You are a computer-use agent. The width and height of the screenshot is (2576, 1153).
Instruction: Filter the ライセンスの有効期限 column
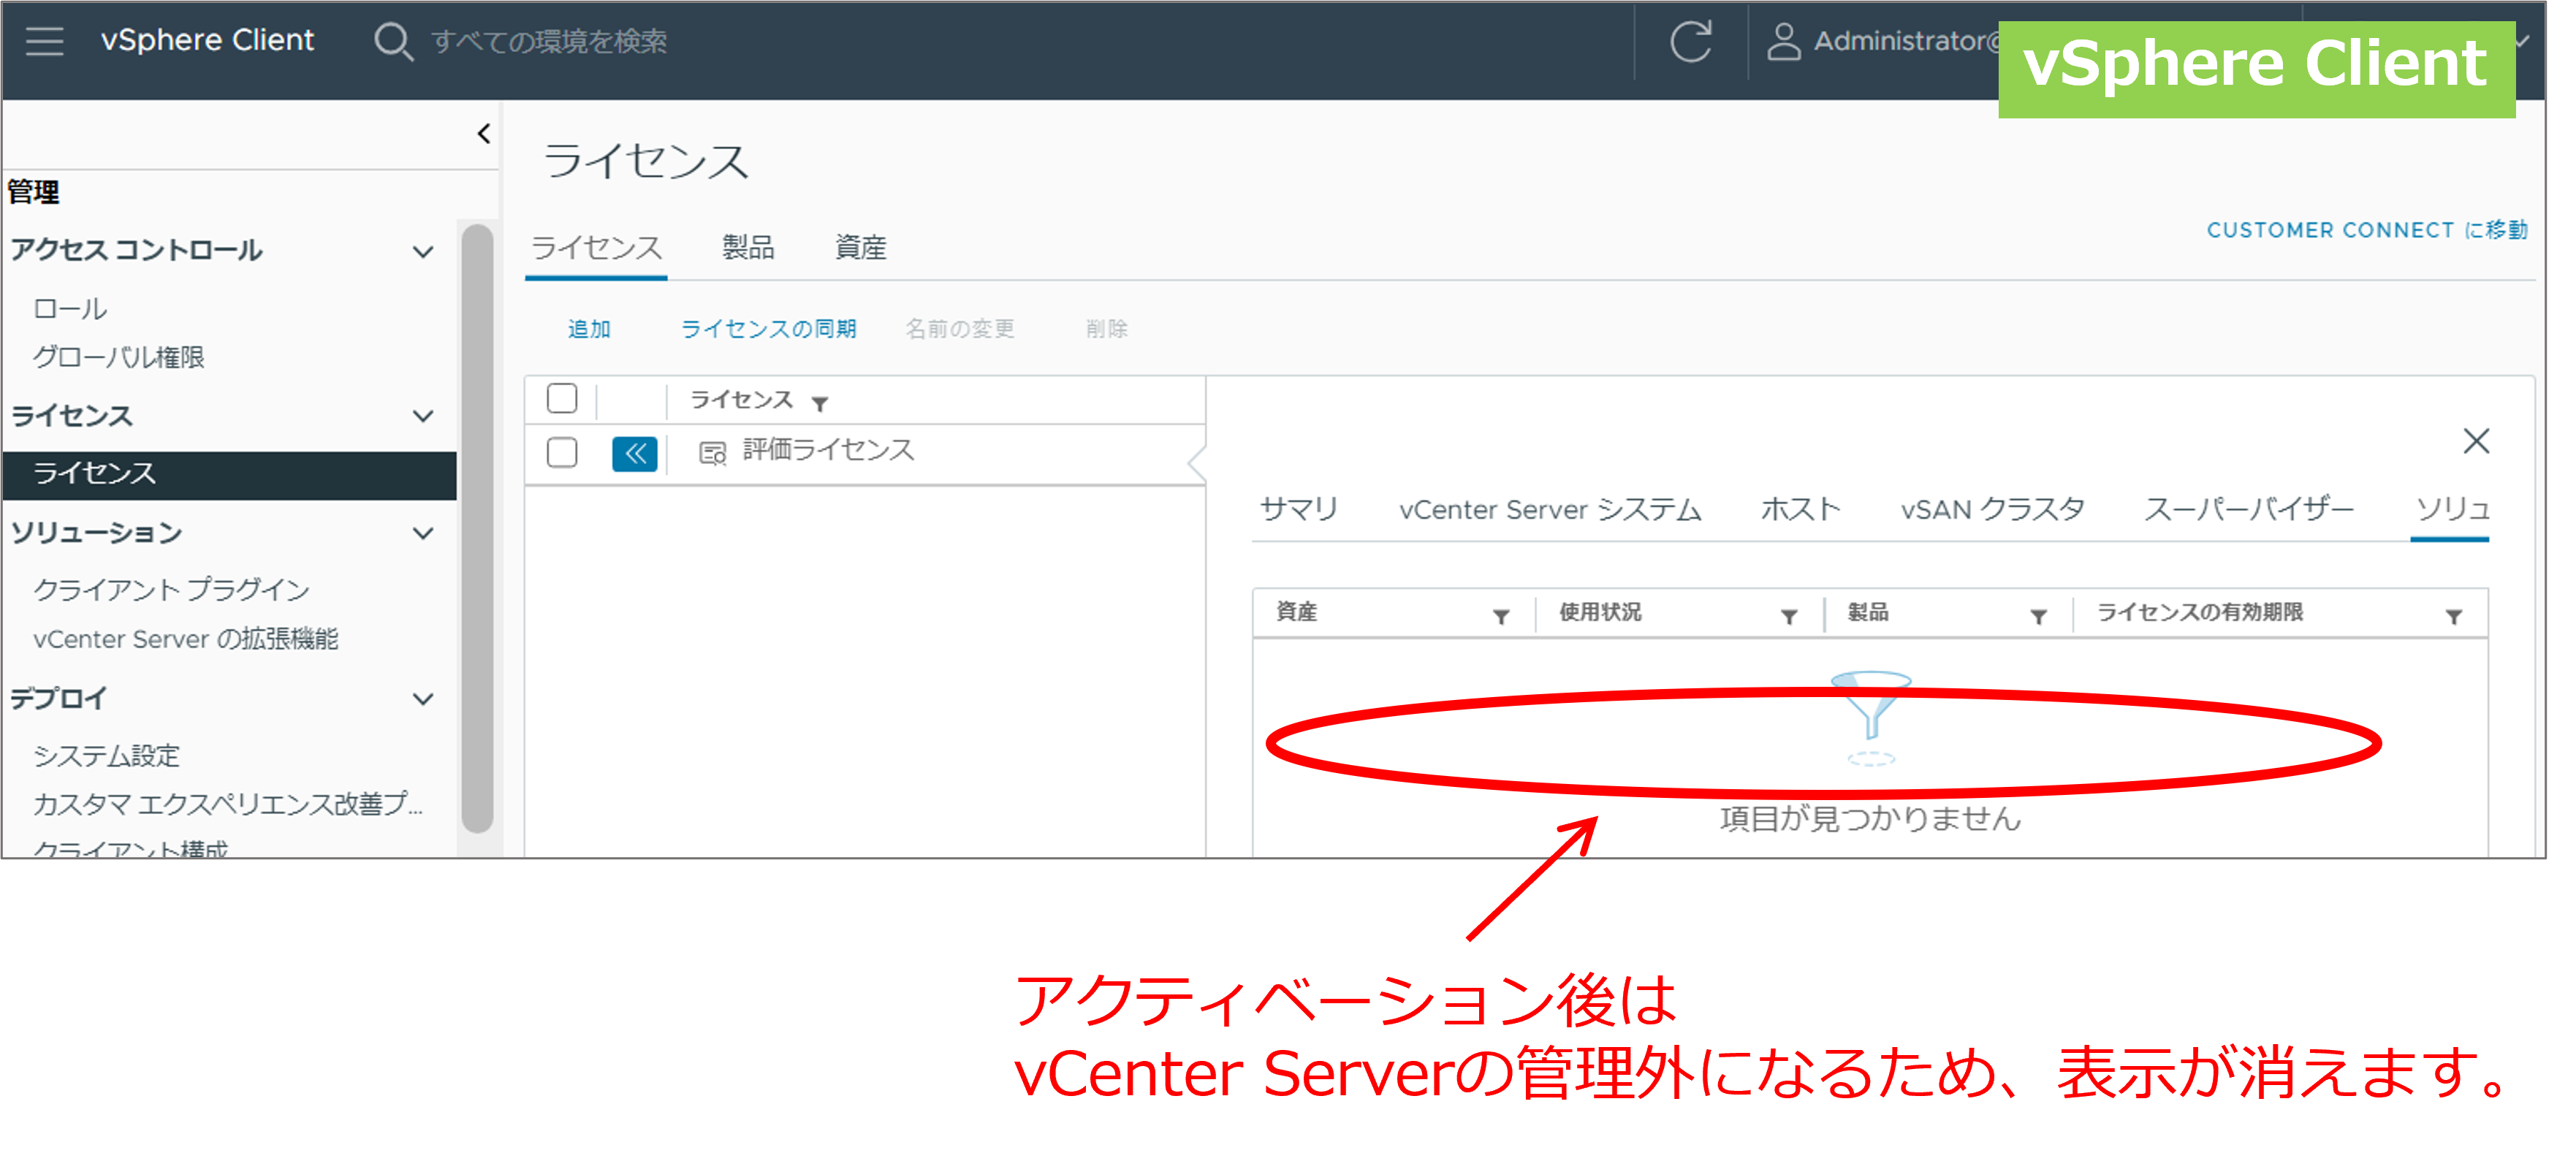2454,616
